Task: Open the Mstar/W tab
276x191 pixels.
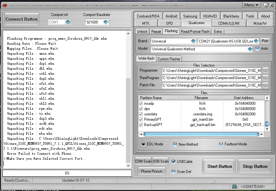Action: [x=260, y=23]
